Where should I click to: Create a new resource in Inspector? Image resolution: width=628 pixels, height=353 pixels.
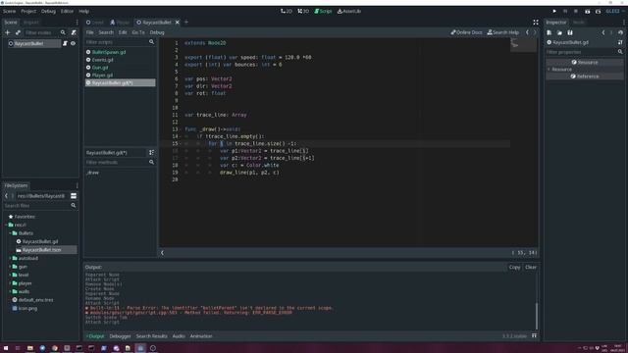[x=549, y=32]
